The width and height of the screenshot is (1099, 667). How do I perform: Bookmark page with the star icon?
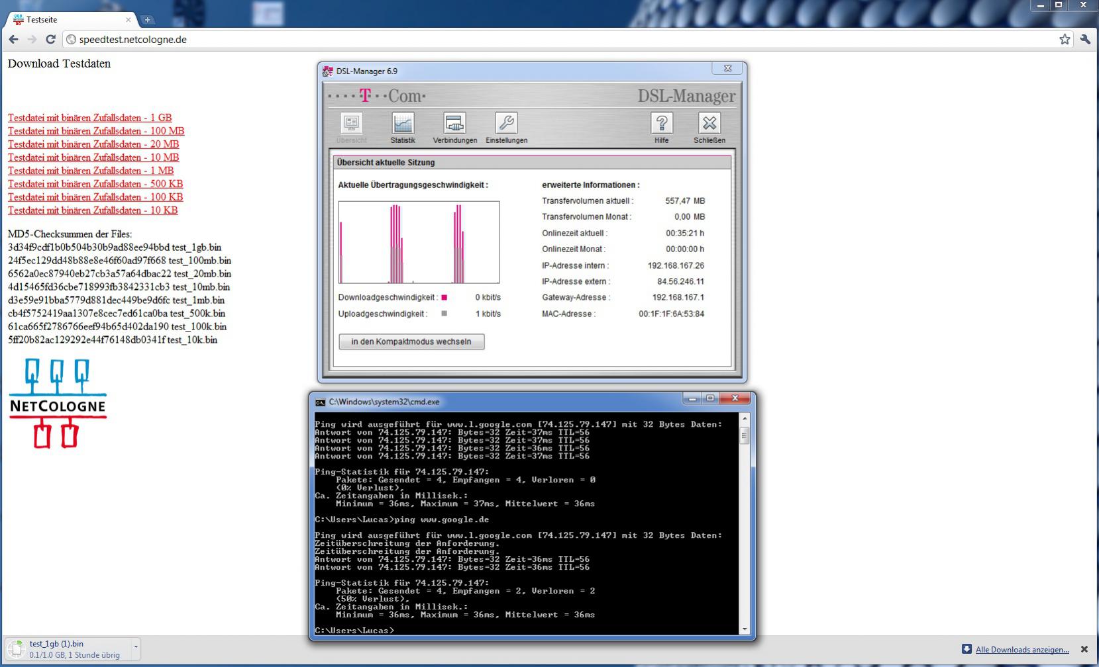pyautogui.click(x=1065, y=40)
